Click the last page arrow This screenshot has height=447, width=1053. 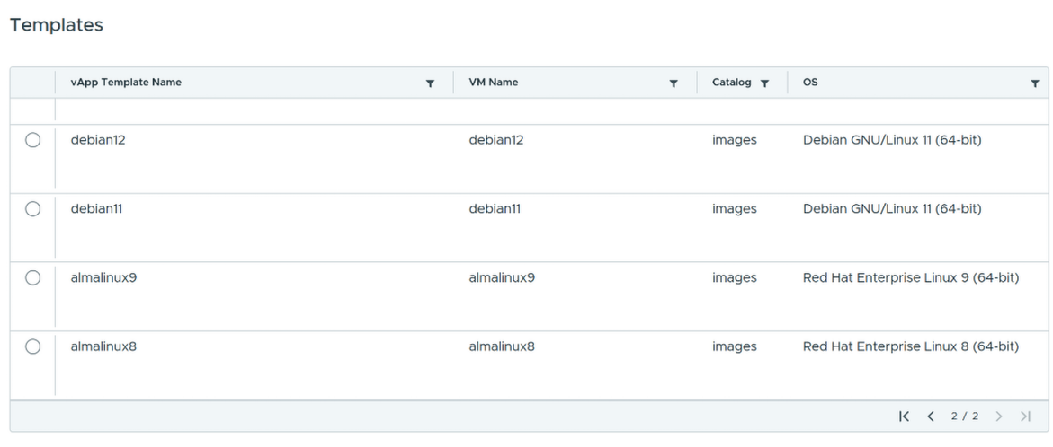click(1025, 416)
